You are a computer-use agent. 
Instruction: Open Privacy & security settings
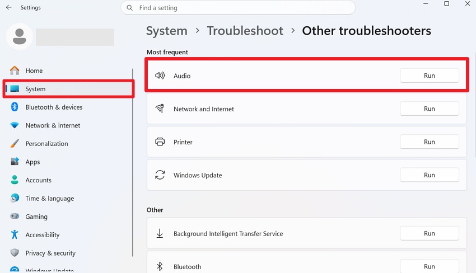tap(68, 253)
